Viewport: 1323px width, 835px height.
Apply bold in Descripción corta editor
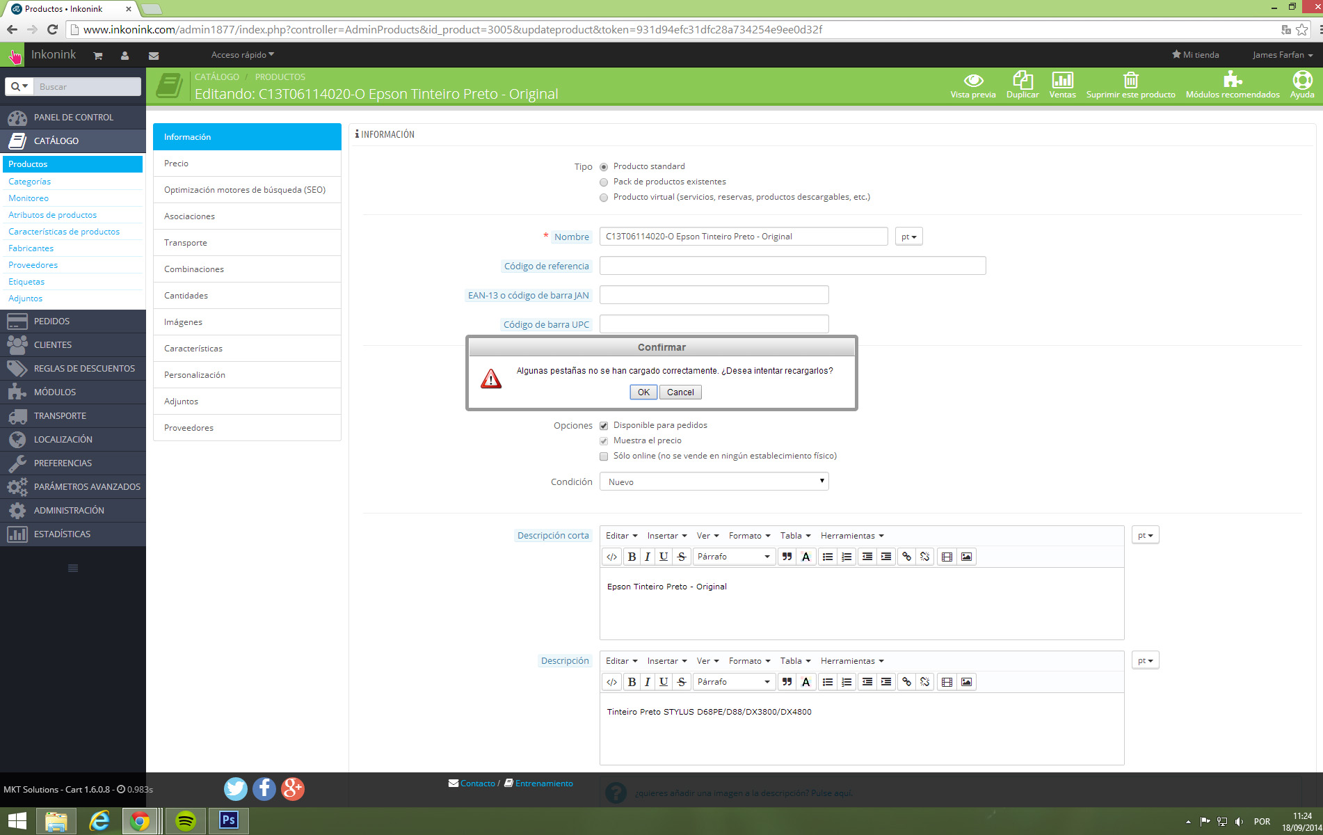pos(632,557)
